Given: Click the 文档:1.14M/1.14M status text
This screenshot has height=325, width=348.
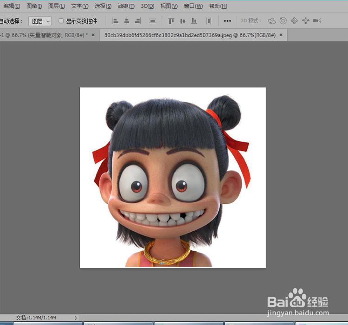Looking at the screenshot, I should point(36,318).
